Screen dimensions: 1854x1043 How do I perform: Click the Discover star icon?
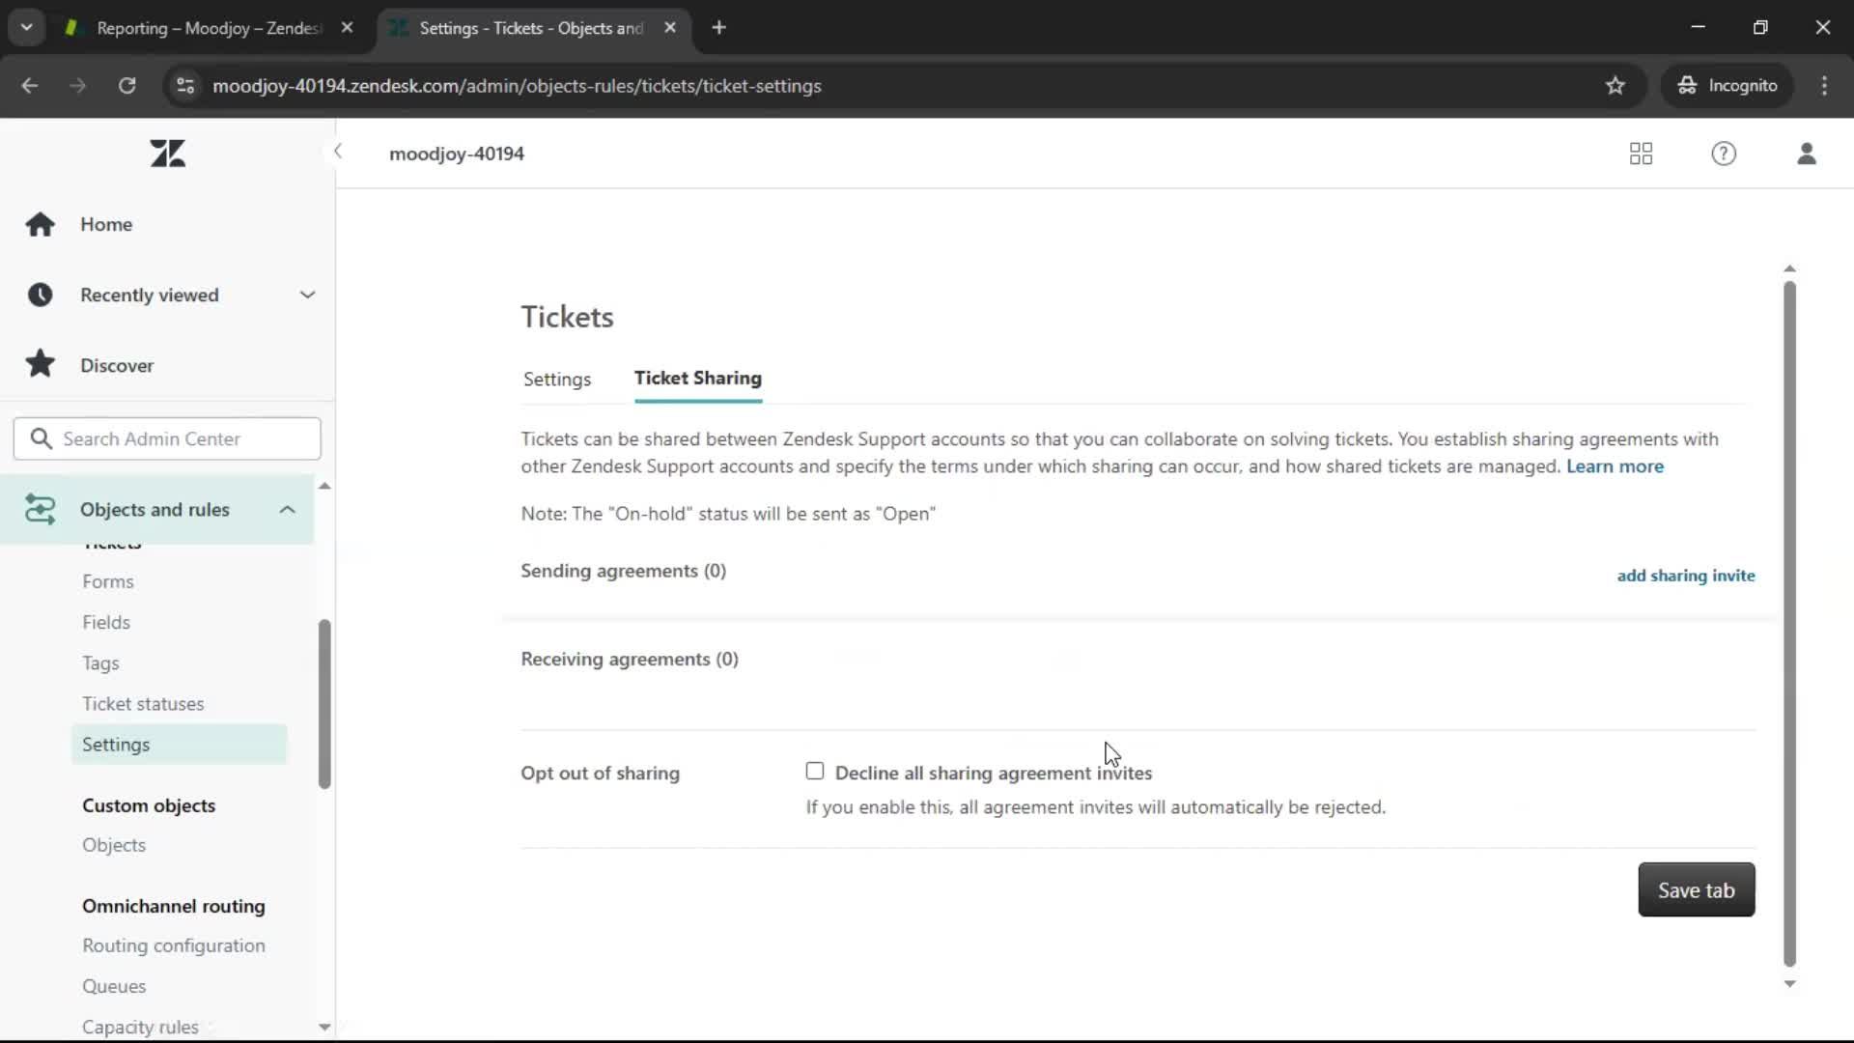pyautogui.click(x=40, y=364)
